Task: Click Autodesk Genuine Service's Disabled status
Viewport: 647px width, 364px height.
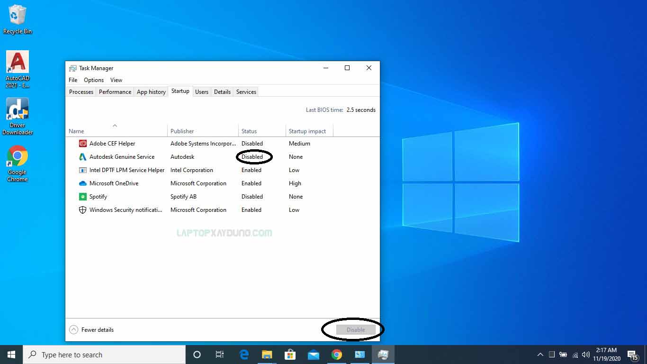Action: [252, 157]
